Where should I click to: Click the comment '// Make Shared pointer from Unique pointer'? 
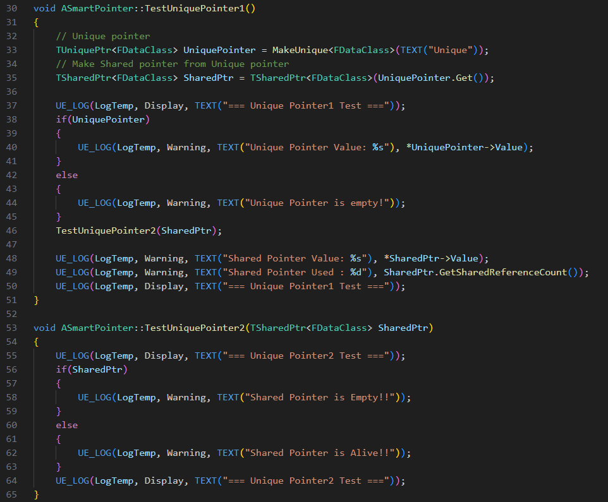click(x=173, y=64)
